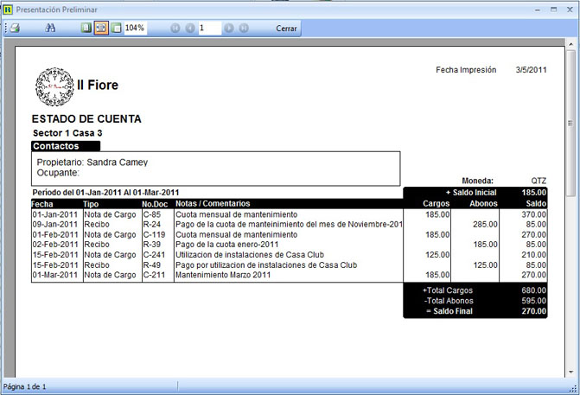Image resolution: width=580 pixels, height=395 pixels.
Task: Click the print report icon
Action: [15, 29]
